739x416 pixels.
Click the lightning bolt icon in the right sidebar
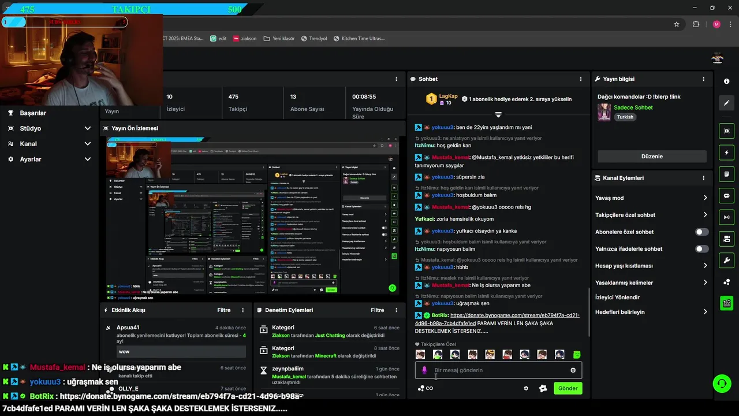point(726,153)
